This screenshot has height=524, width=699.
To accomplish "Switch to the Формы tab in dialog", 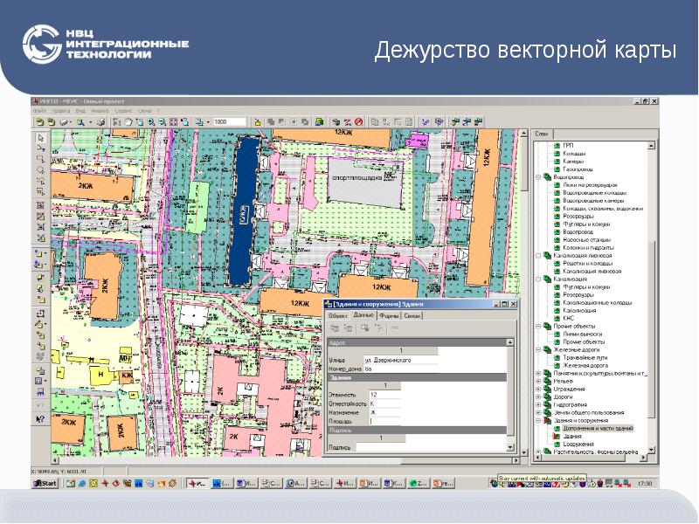I will tap(390, 314).
